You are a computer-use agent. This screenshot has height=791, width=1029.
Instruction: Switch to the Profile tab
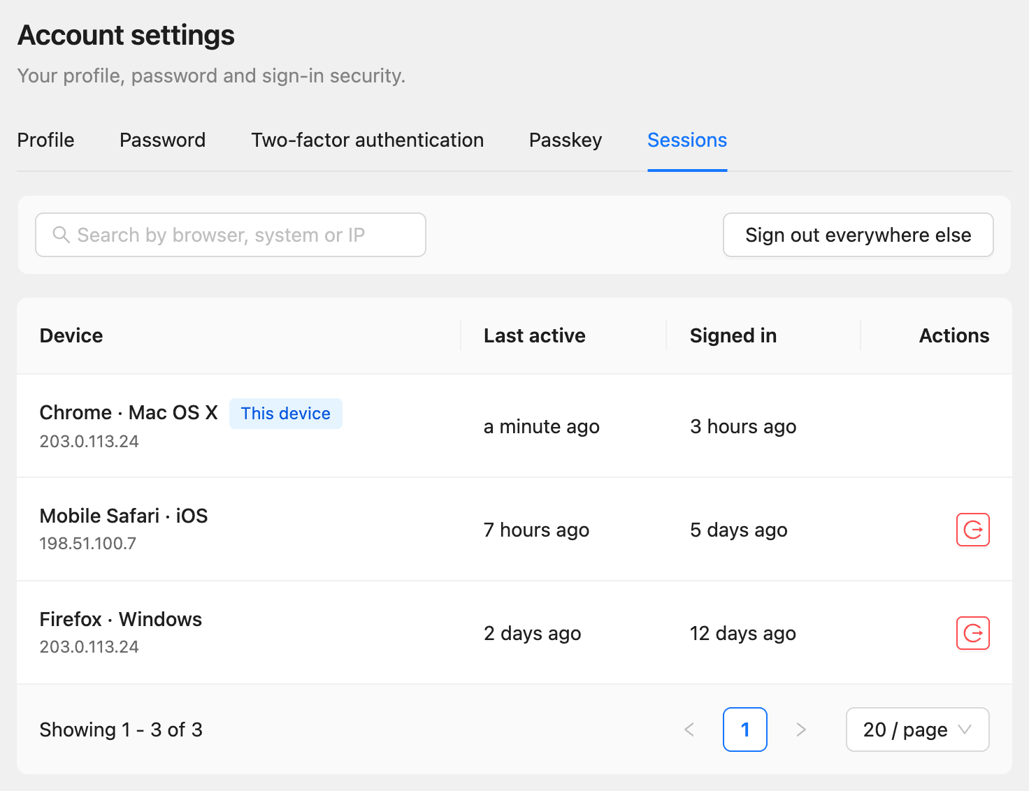[45, 140]
